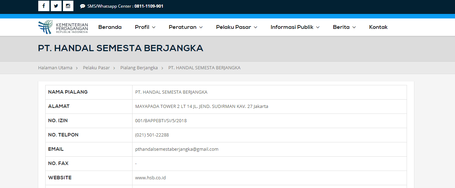Open the Berita menu
Screen dimensions: 455x188
tap(344, 27)
